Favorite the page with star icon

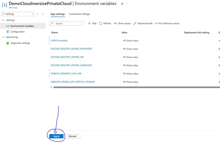(x=122, y=4)
